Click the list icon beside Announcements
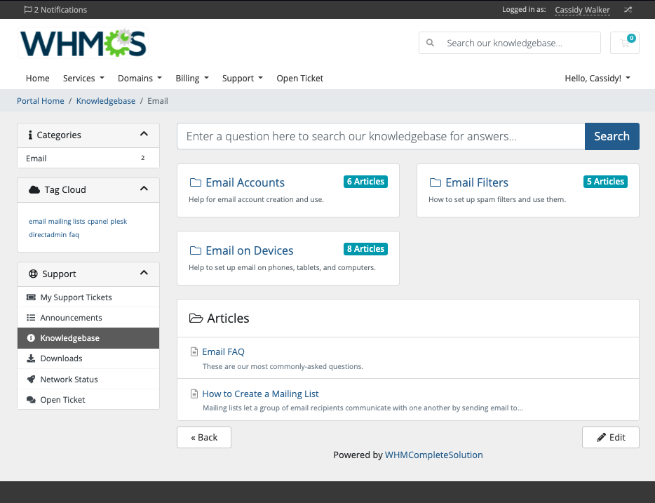Viewport: 655px width, 503px height. coord(31,318)
